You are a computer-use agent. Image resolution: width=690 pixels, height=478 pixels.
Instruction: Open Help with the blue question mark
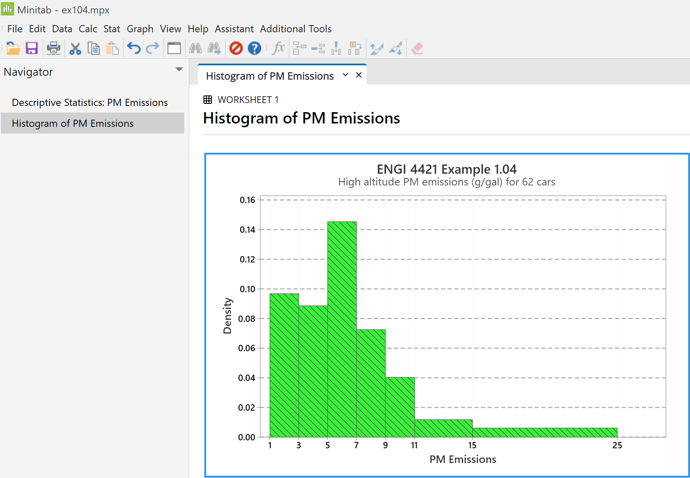pos(255,49)
